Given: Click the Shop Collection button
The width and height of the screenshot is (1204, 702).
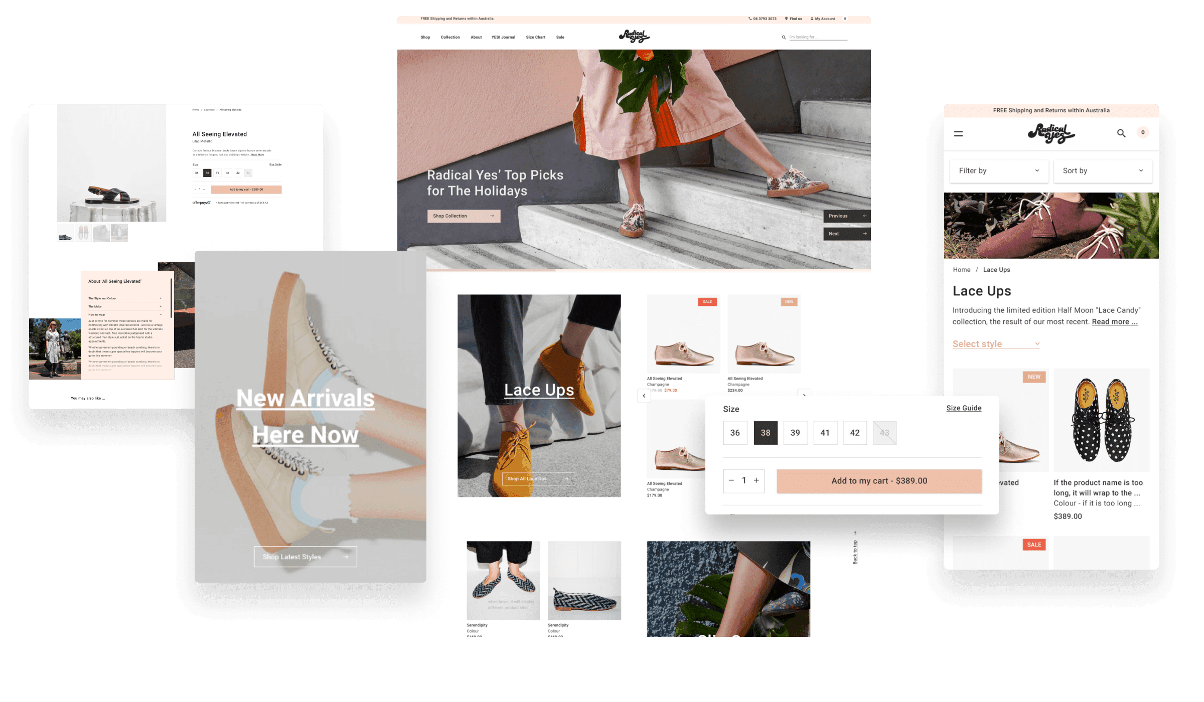Looking at the screenshot, I should pyautogui.click(x=463, y=217).
